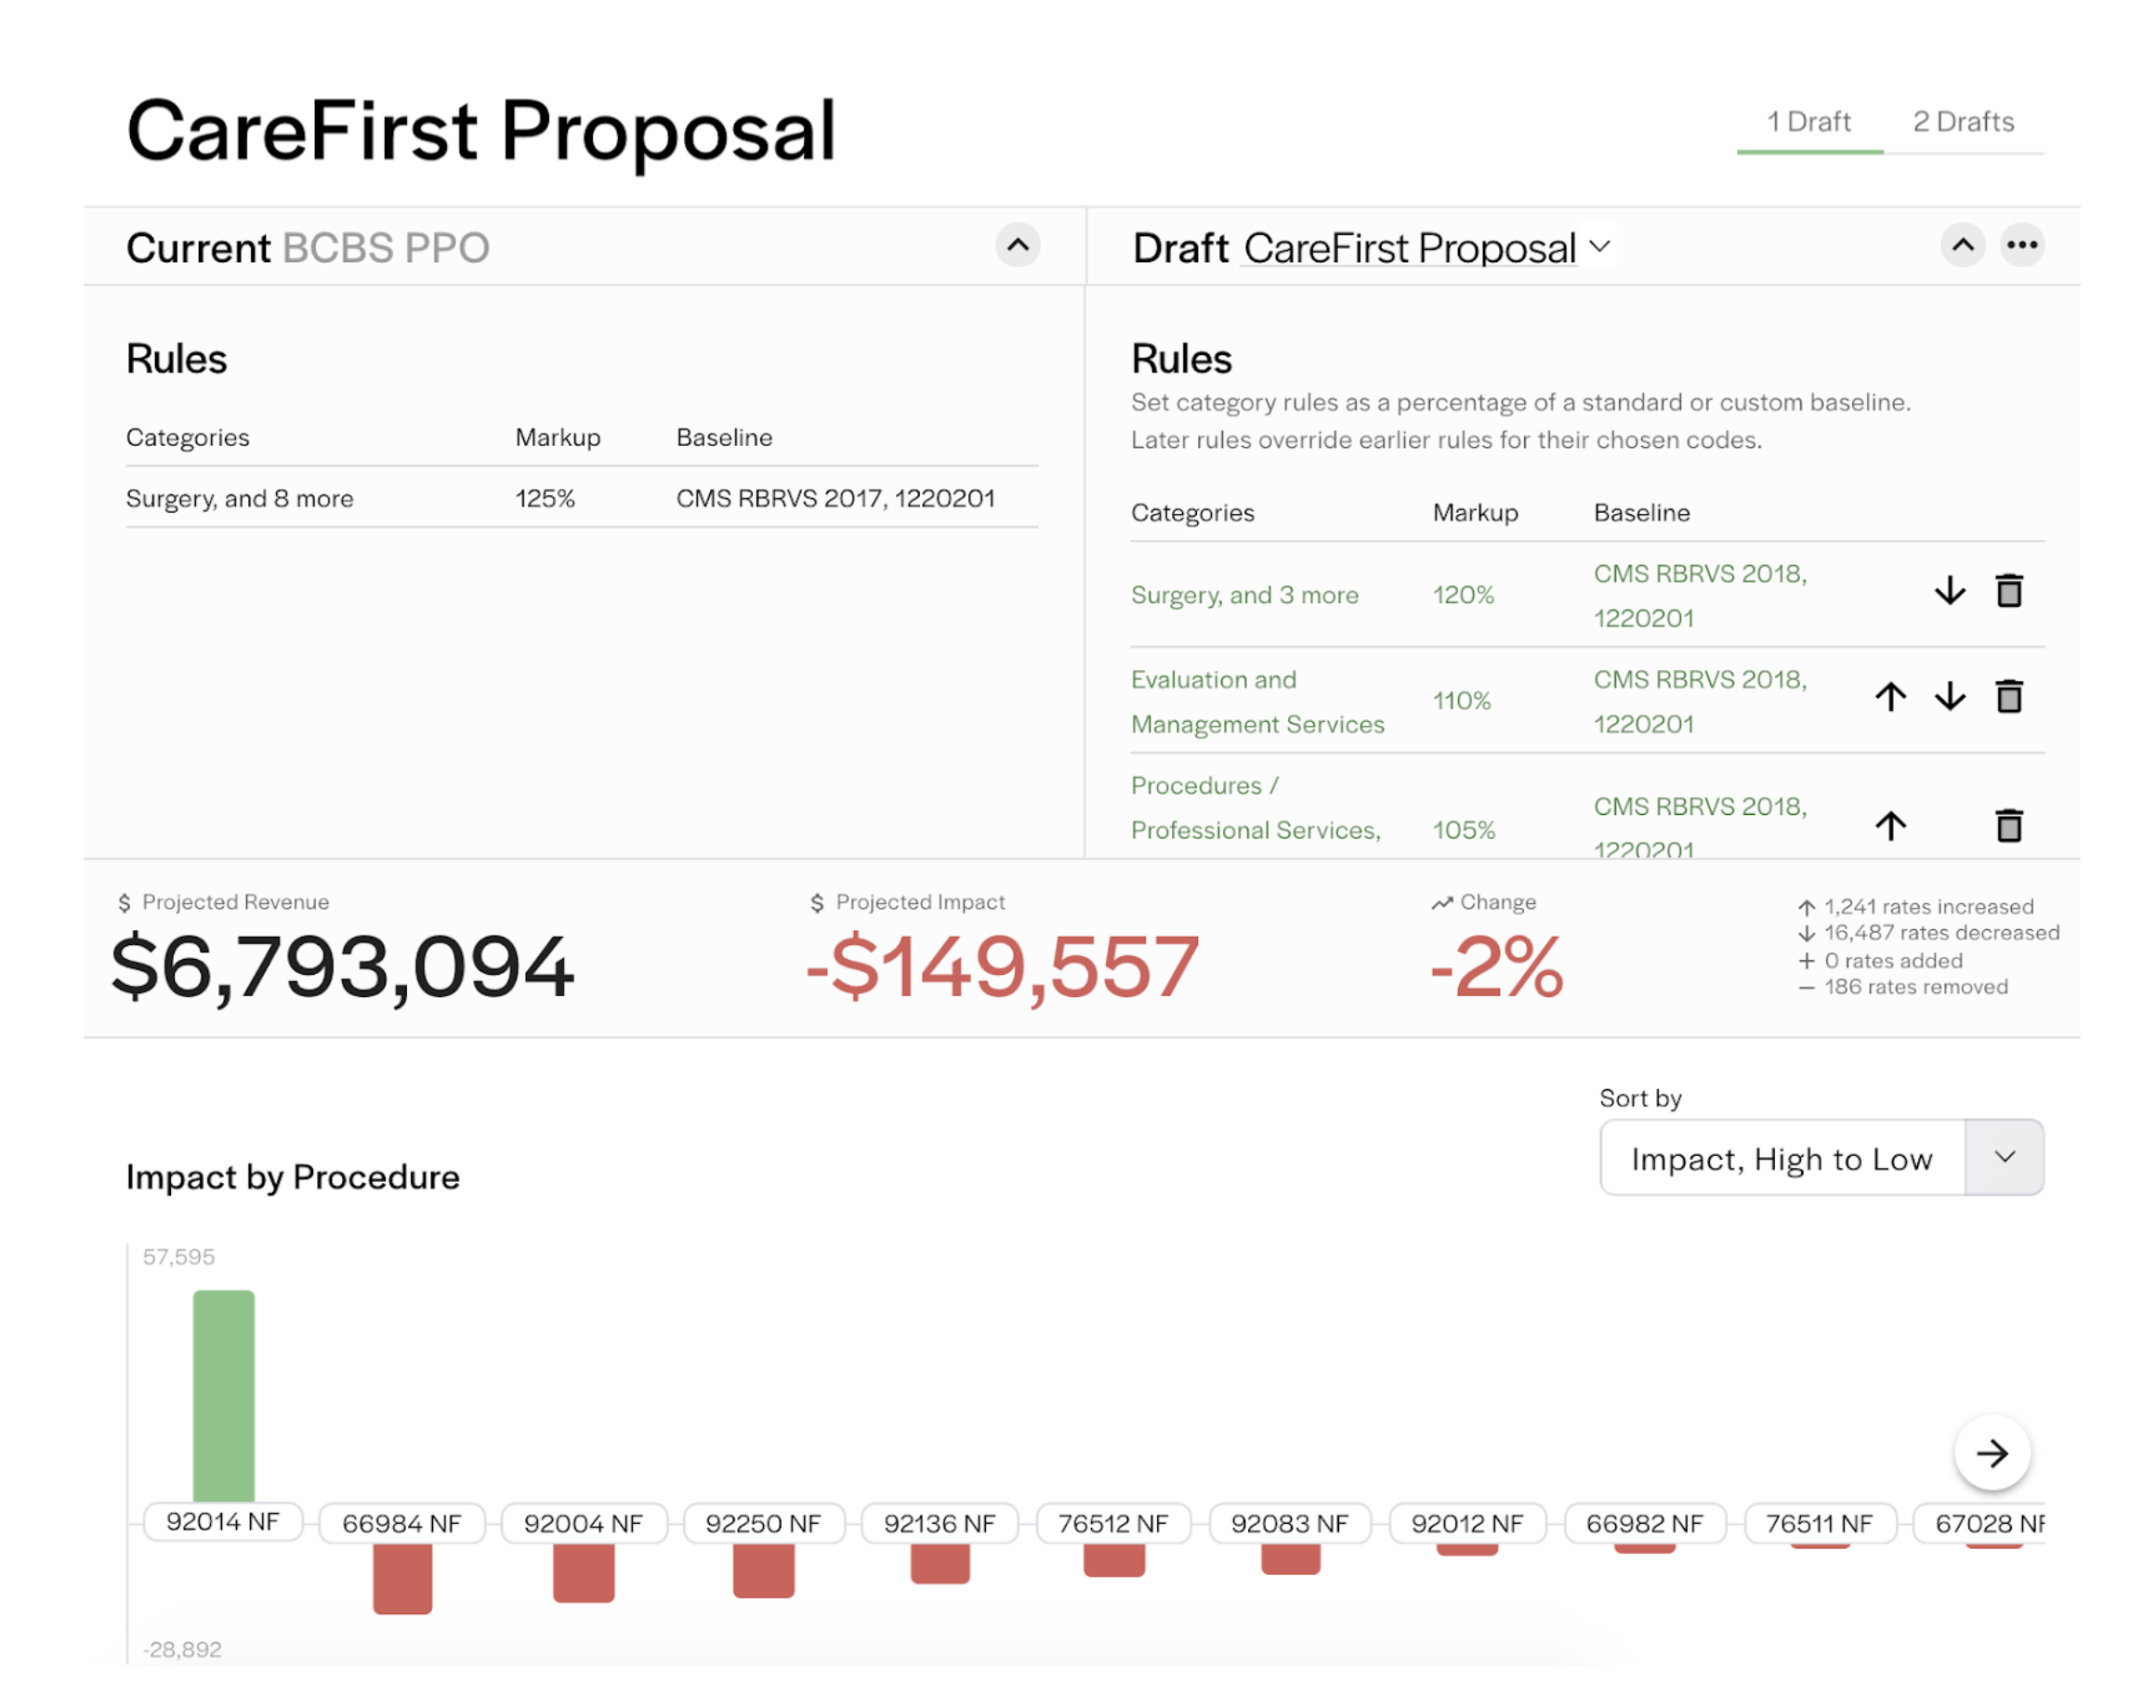Delete the Evaluation and Management Services rule

pos(2010,697)
